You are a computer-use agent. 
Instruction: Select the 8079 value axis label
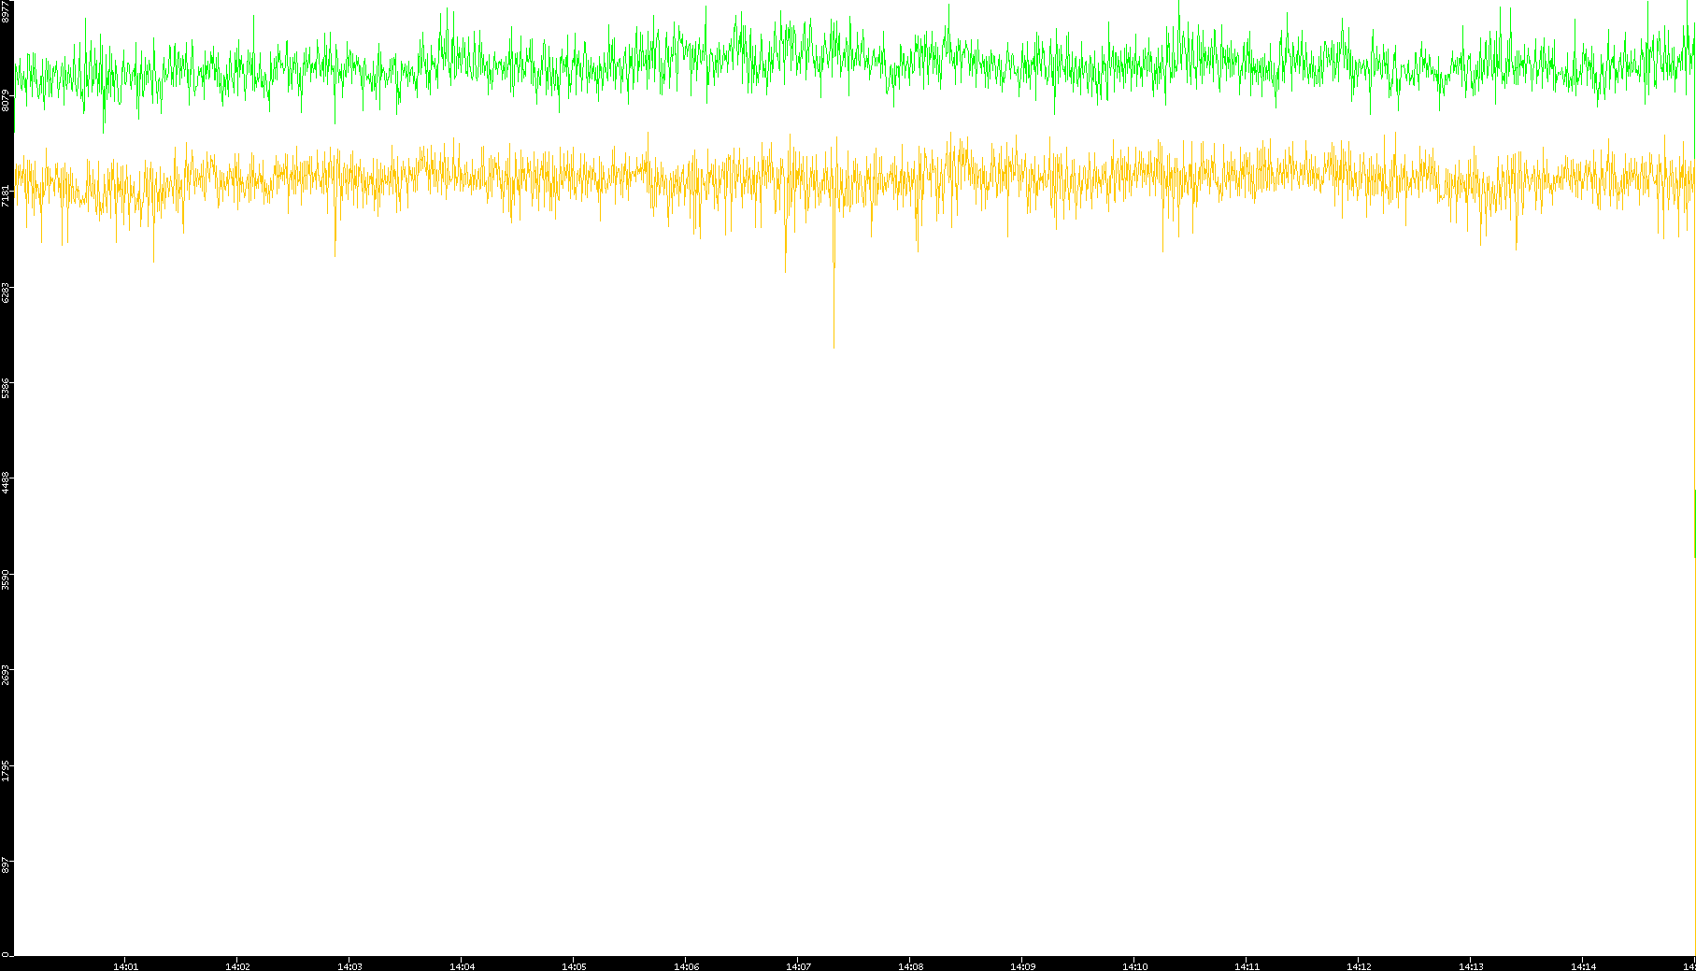point(6,100)
